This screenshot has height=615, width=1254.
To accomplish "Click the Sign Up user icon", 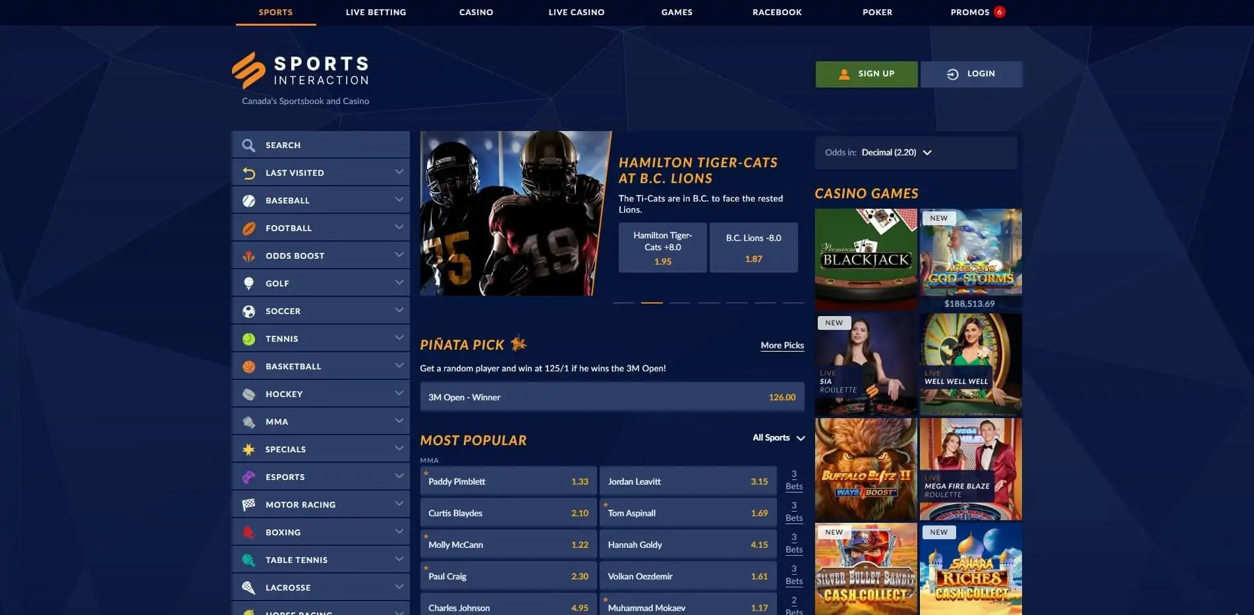I will click(x=843, y=74).
